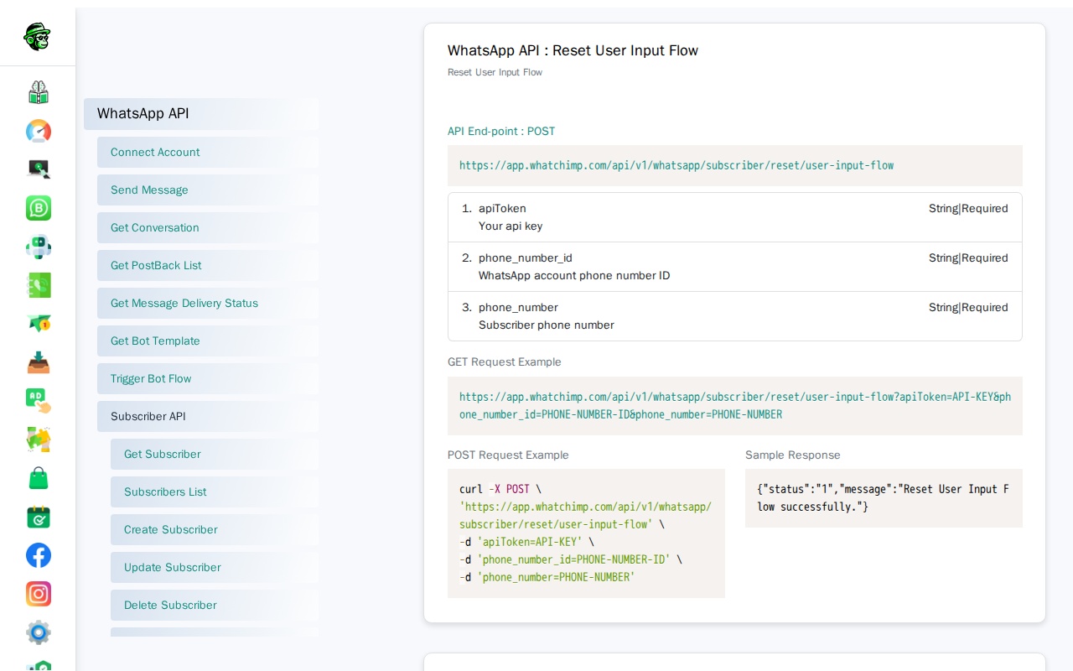Click the phone_number_id parameter row
1073x671 pixels.
(x=735, y=267)
